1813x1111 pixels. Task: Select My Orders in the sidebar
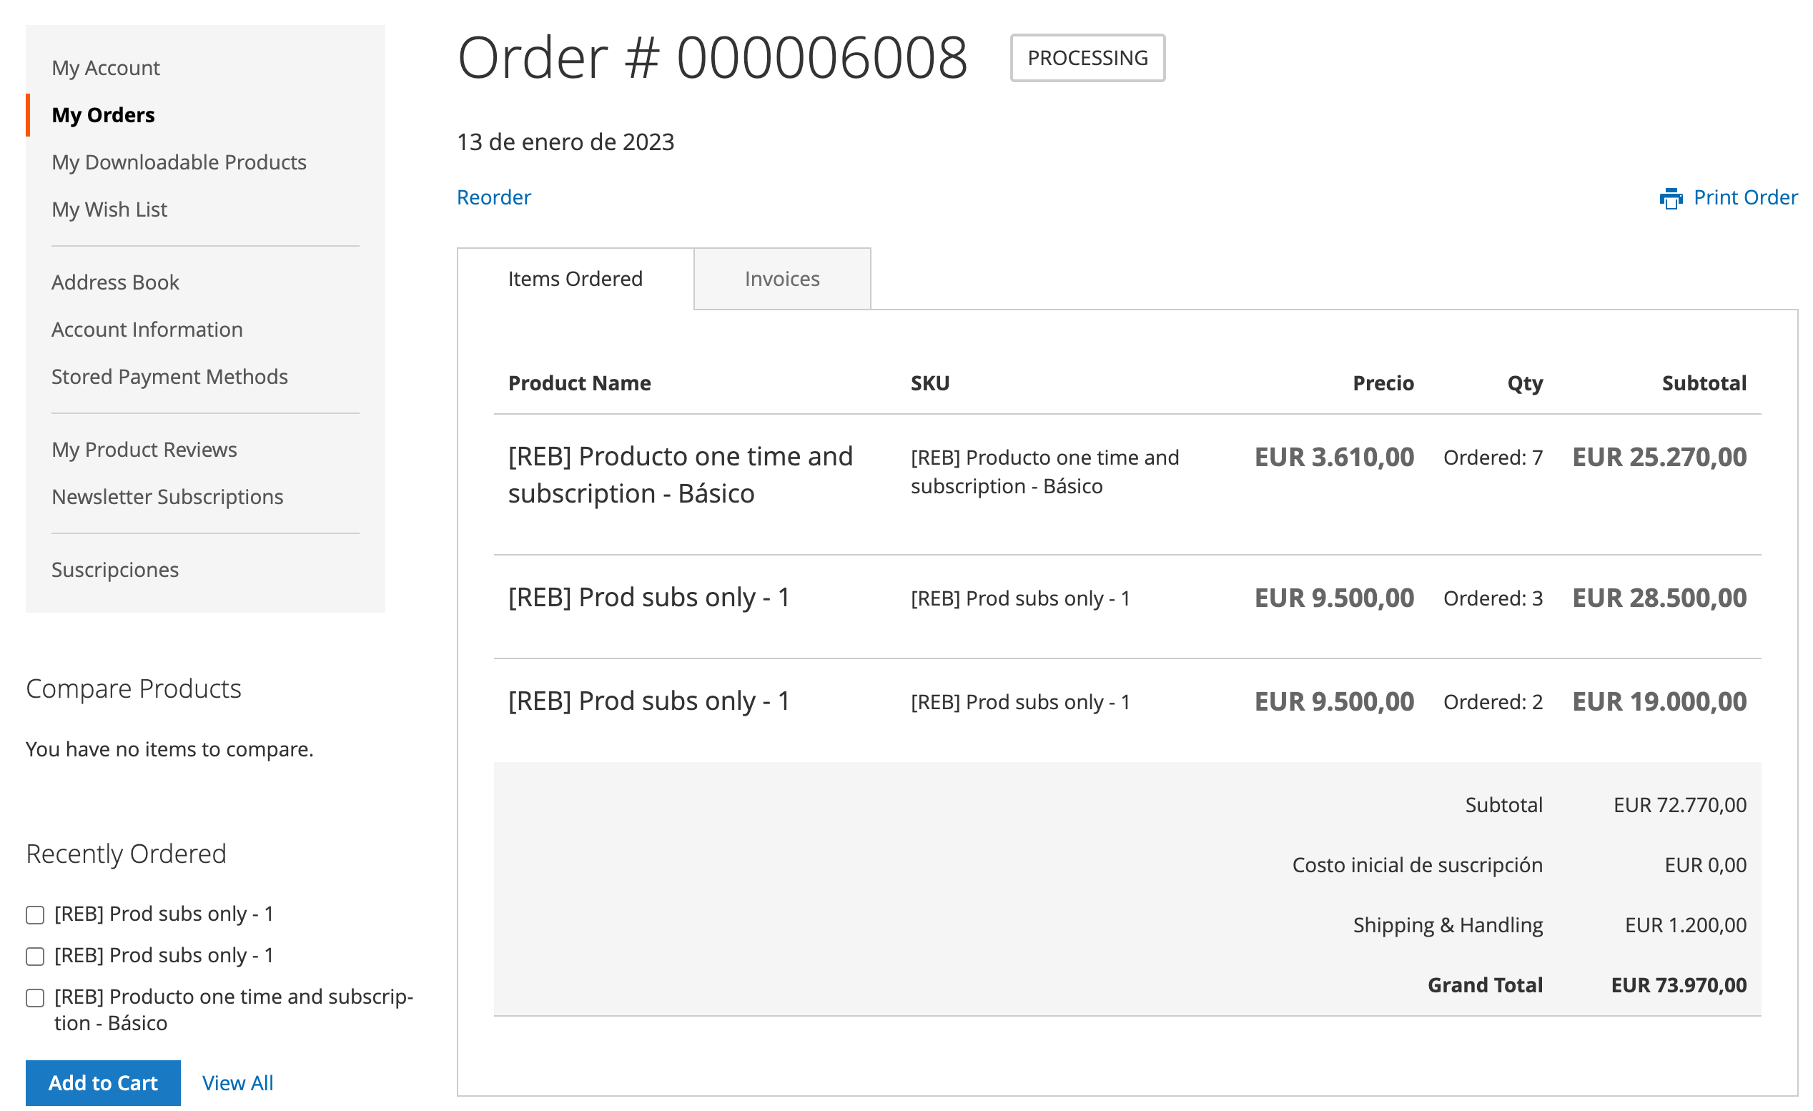pyautogui.click(x=103, y=115)
